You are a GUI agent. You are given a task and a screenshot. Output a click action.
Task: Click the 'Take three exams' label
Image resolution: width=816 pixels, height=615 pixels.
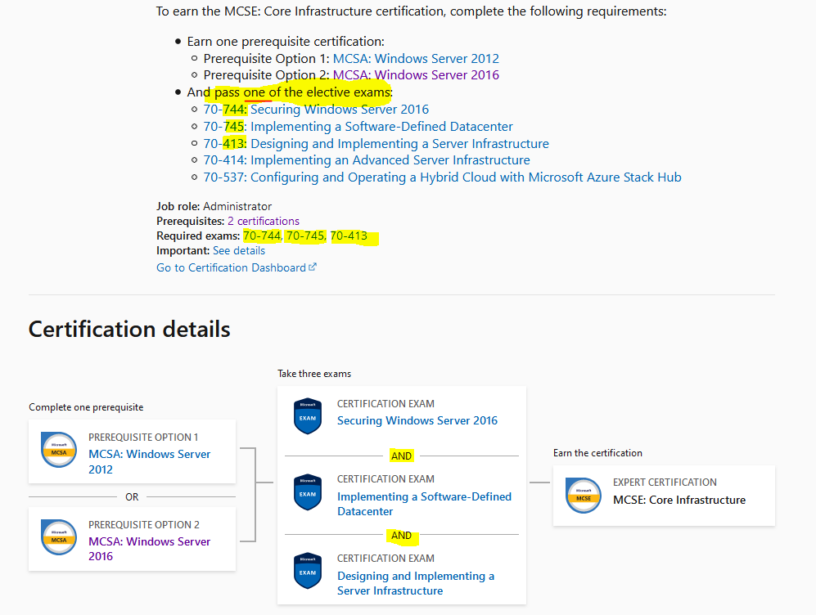[x=314, y=374]
